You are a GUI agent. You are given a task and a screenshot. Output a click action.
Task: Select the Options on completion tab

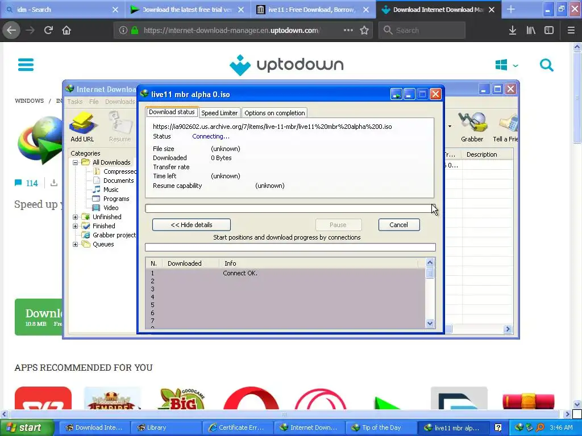click(x=275, y=113)
